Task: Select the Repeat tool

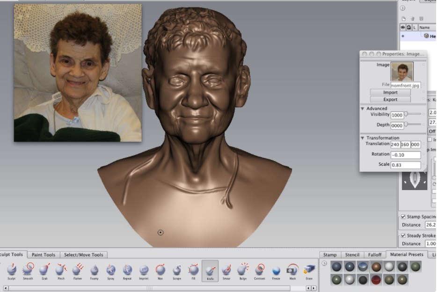Action: coord(127,272)
